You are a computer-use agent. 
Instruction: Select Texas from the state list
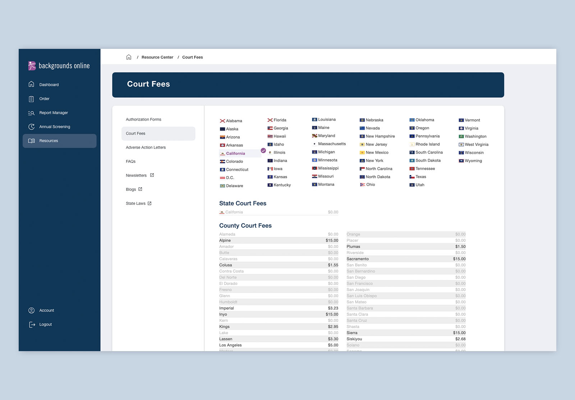point(420,177)
